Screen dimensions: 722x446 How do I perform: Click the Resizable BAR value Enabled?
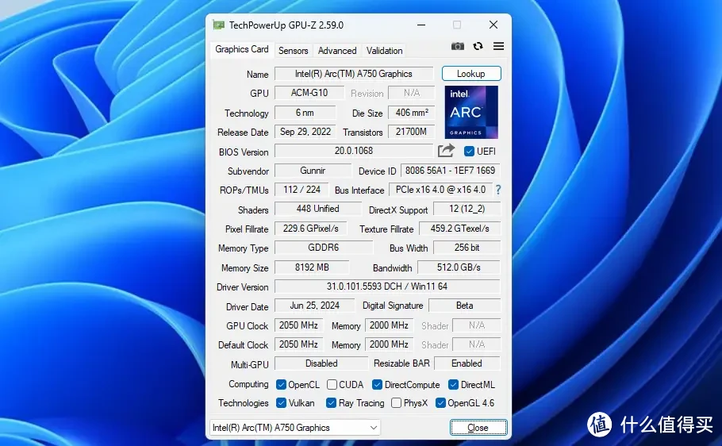click(467, 363)
